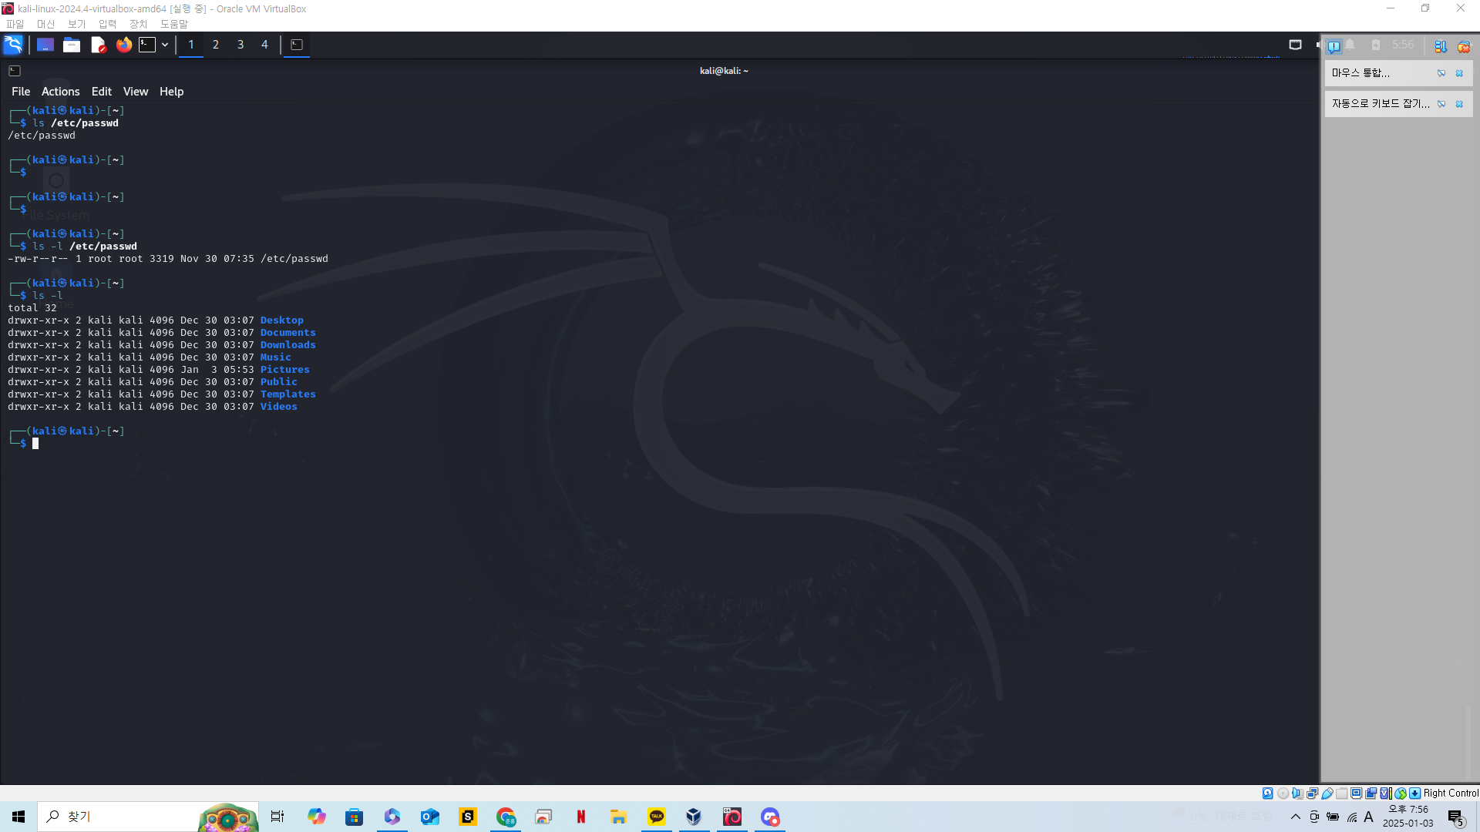The height and width of the screenshot is (832, 1480).
Task: Click VirtualBox hard disk activity icon
Action: click(1267, 793)
